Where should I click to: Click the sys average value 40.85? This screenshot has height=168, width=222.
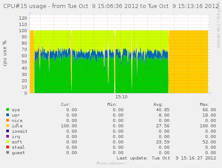pyautogui.click(x=163, y=110)
